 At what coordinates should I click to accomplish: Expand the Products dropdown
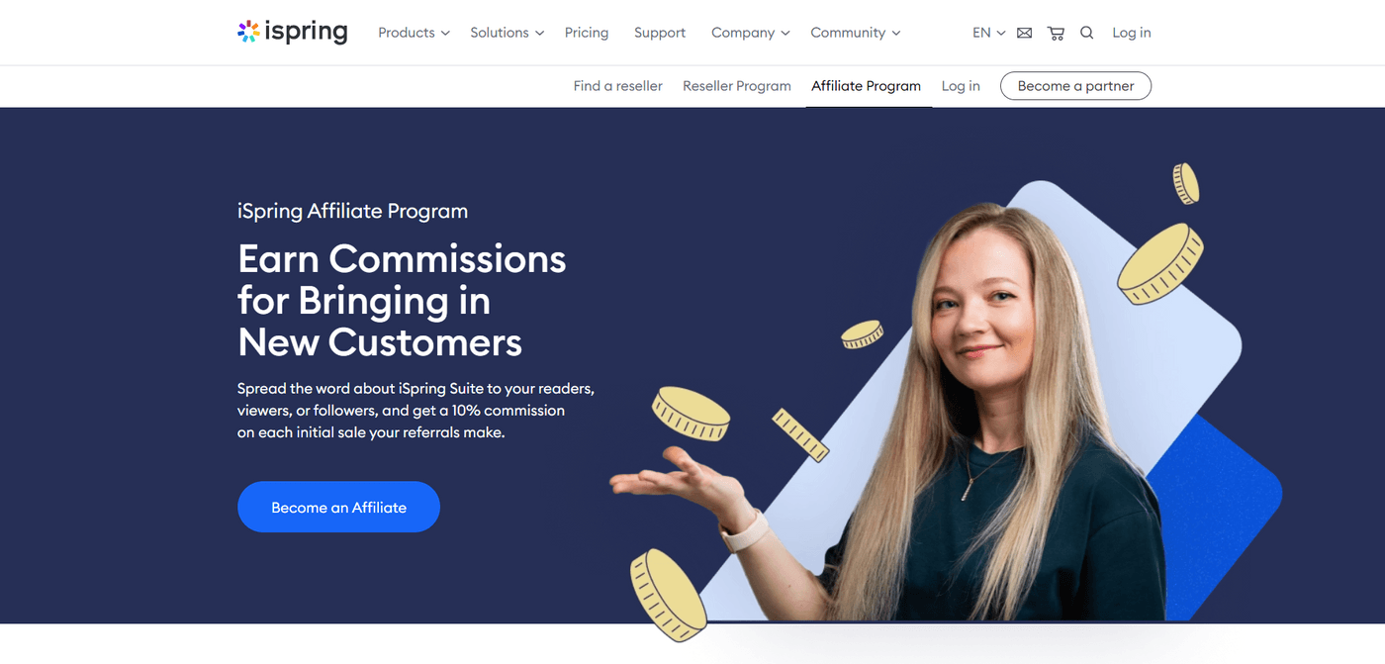tap(414, 33)
